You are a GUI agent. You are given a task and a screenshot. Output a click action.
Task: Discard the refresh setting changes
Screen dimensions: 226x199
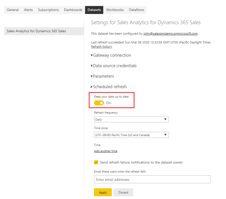click(123, 192)
